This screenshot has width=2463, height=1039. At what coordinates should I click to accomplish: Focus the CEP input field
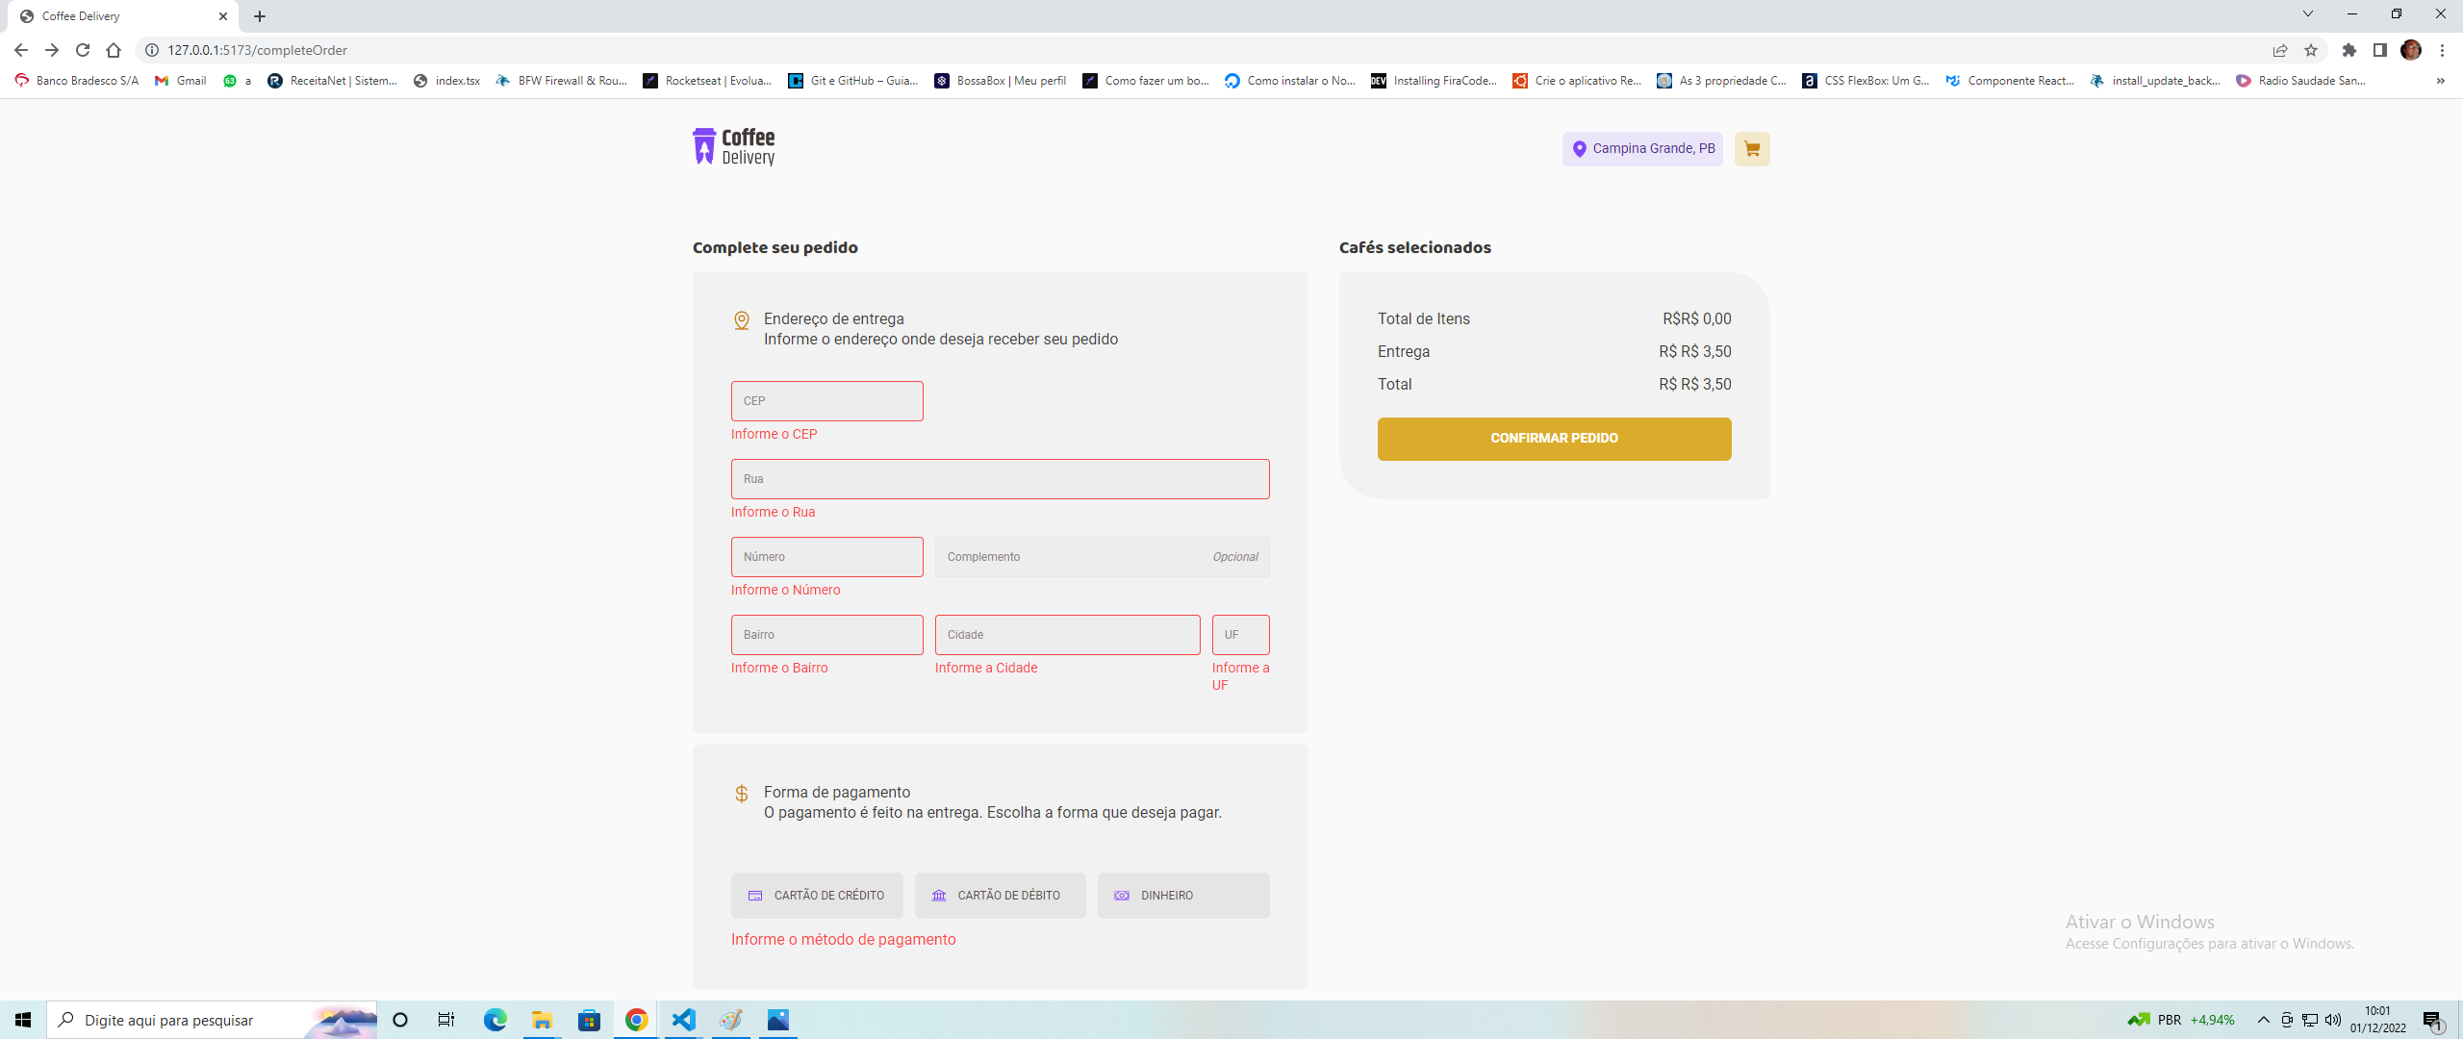click(x=826, y=401)
